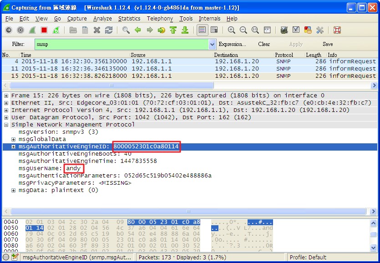This screenshot has height=263, width=380.
Task: Select packet number 11 in the list
Action: (x=190, y=69)
